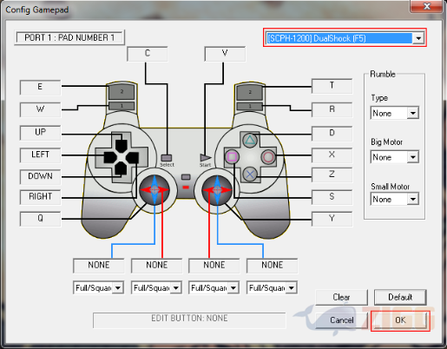The height and width of the screenshot is (349, 447).
Task: Close the Config Gamepad window
Action: pyautogui.click(x=426, y=6)
